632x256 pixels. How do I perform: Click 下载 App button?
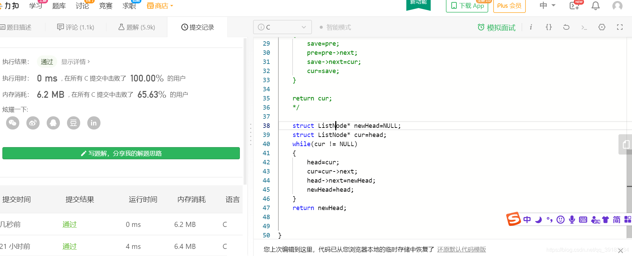(467, 6)
